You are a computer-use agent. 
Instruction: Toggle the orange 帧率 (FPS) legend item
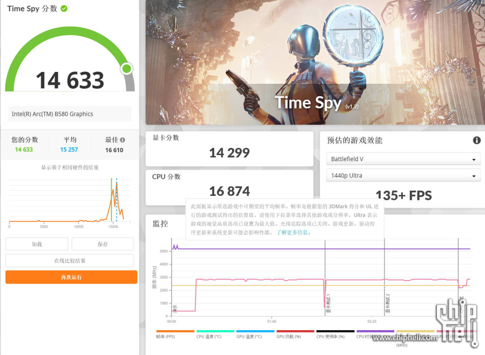[x=175, y=334]
